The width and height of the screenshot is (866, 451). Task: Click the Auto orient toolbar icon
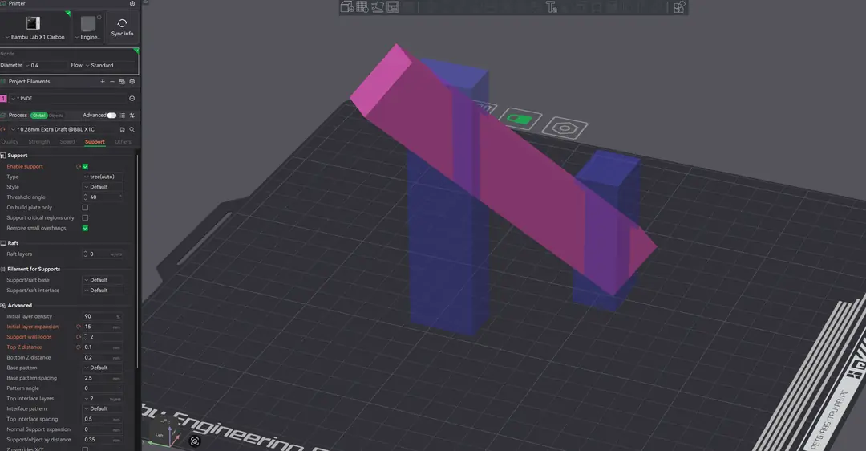click(x=378, y=6)
